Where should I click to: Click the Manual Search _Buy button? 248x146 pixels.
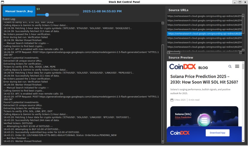(19, 11)
